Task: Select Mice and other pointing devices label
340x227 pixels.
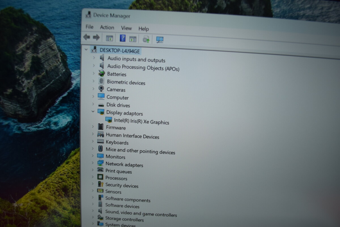Action: (x=141, y=151)
